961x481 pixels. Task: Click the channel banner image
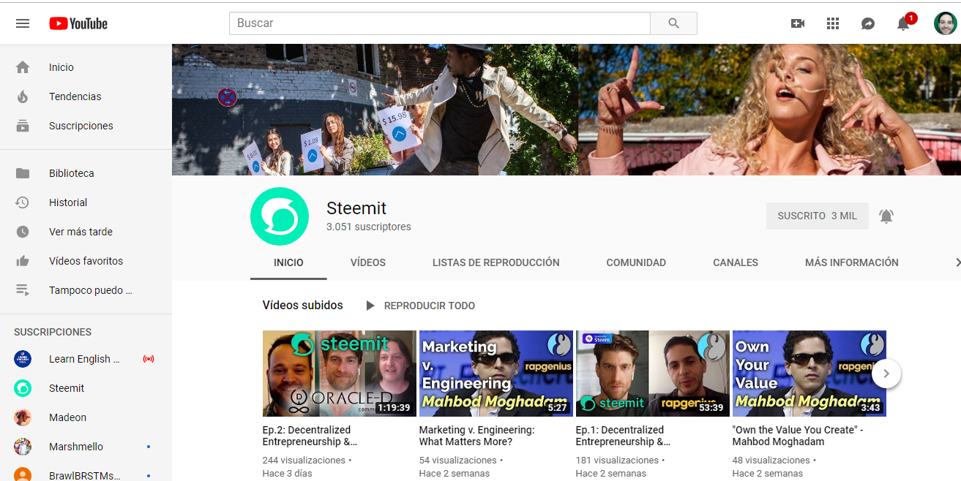pos(566,110)
